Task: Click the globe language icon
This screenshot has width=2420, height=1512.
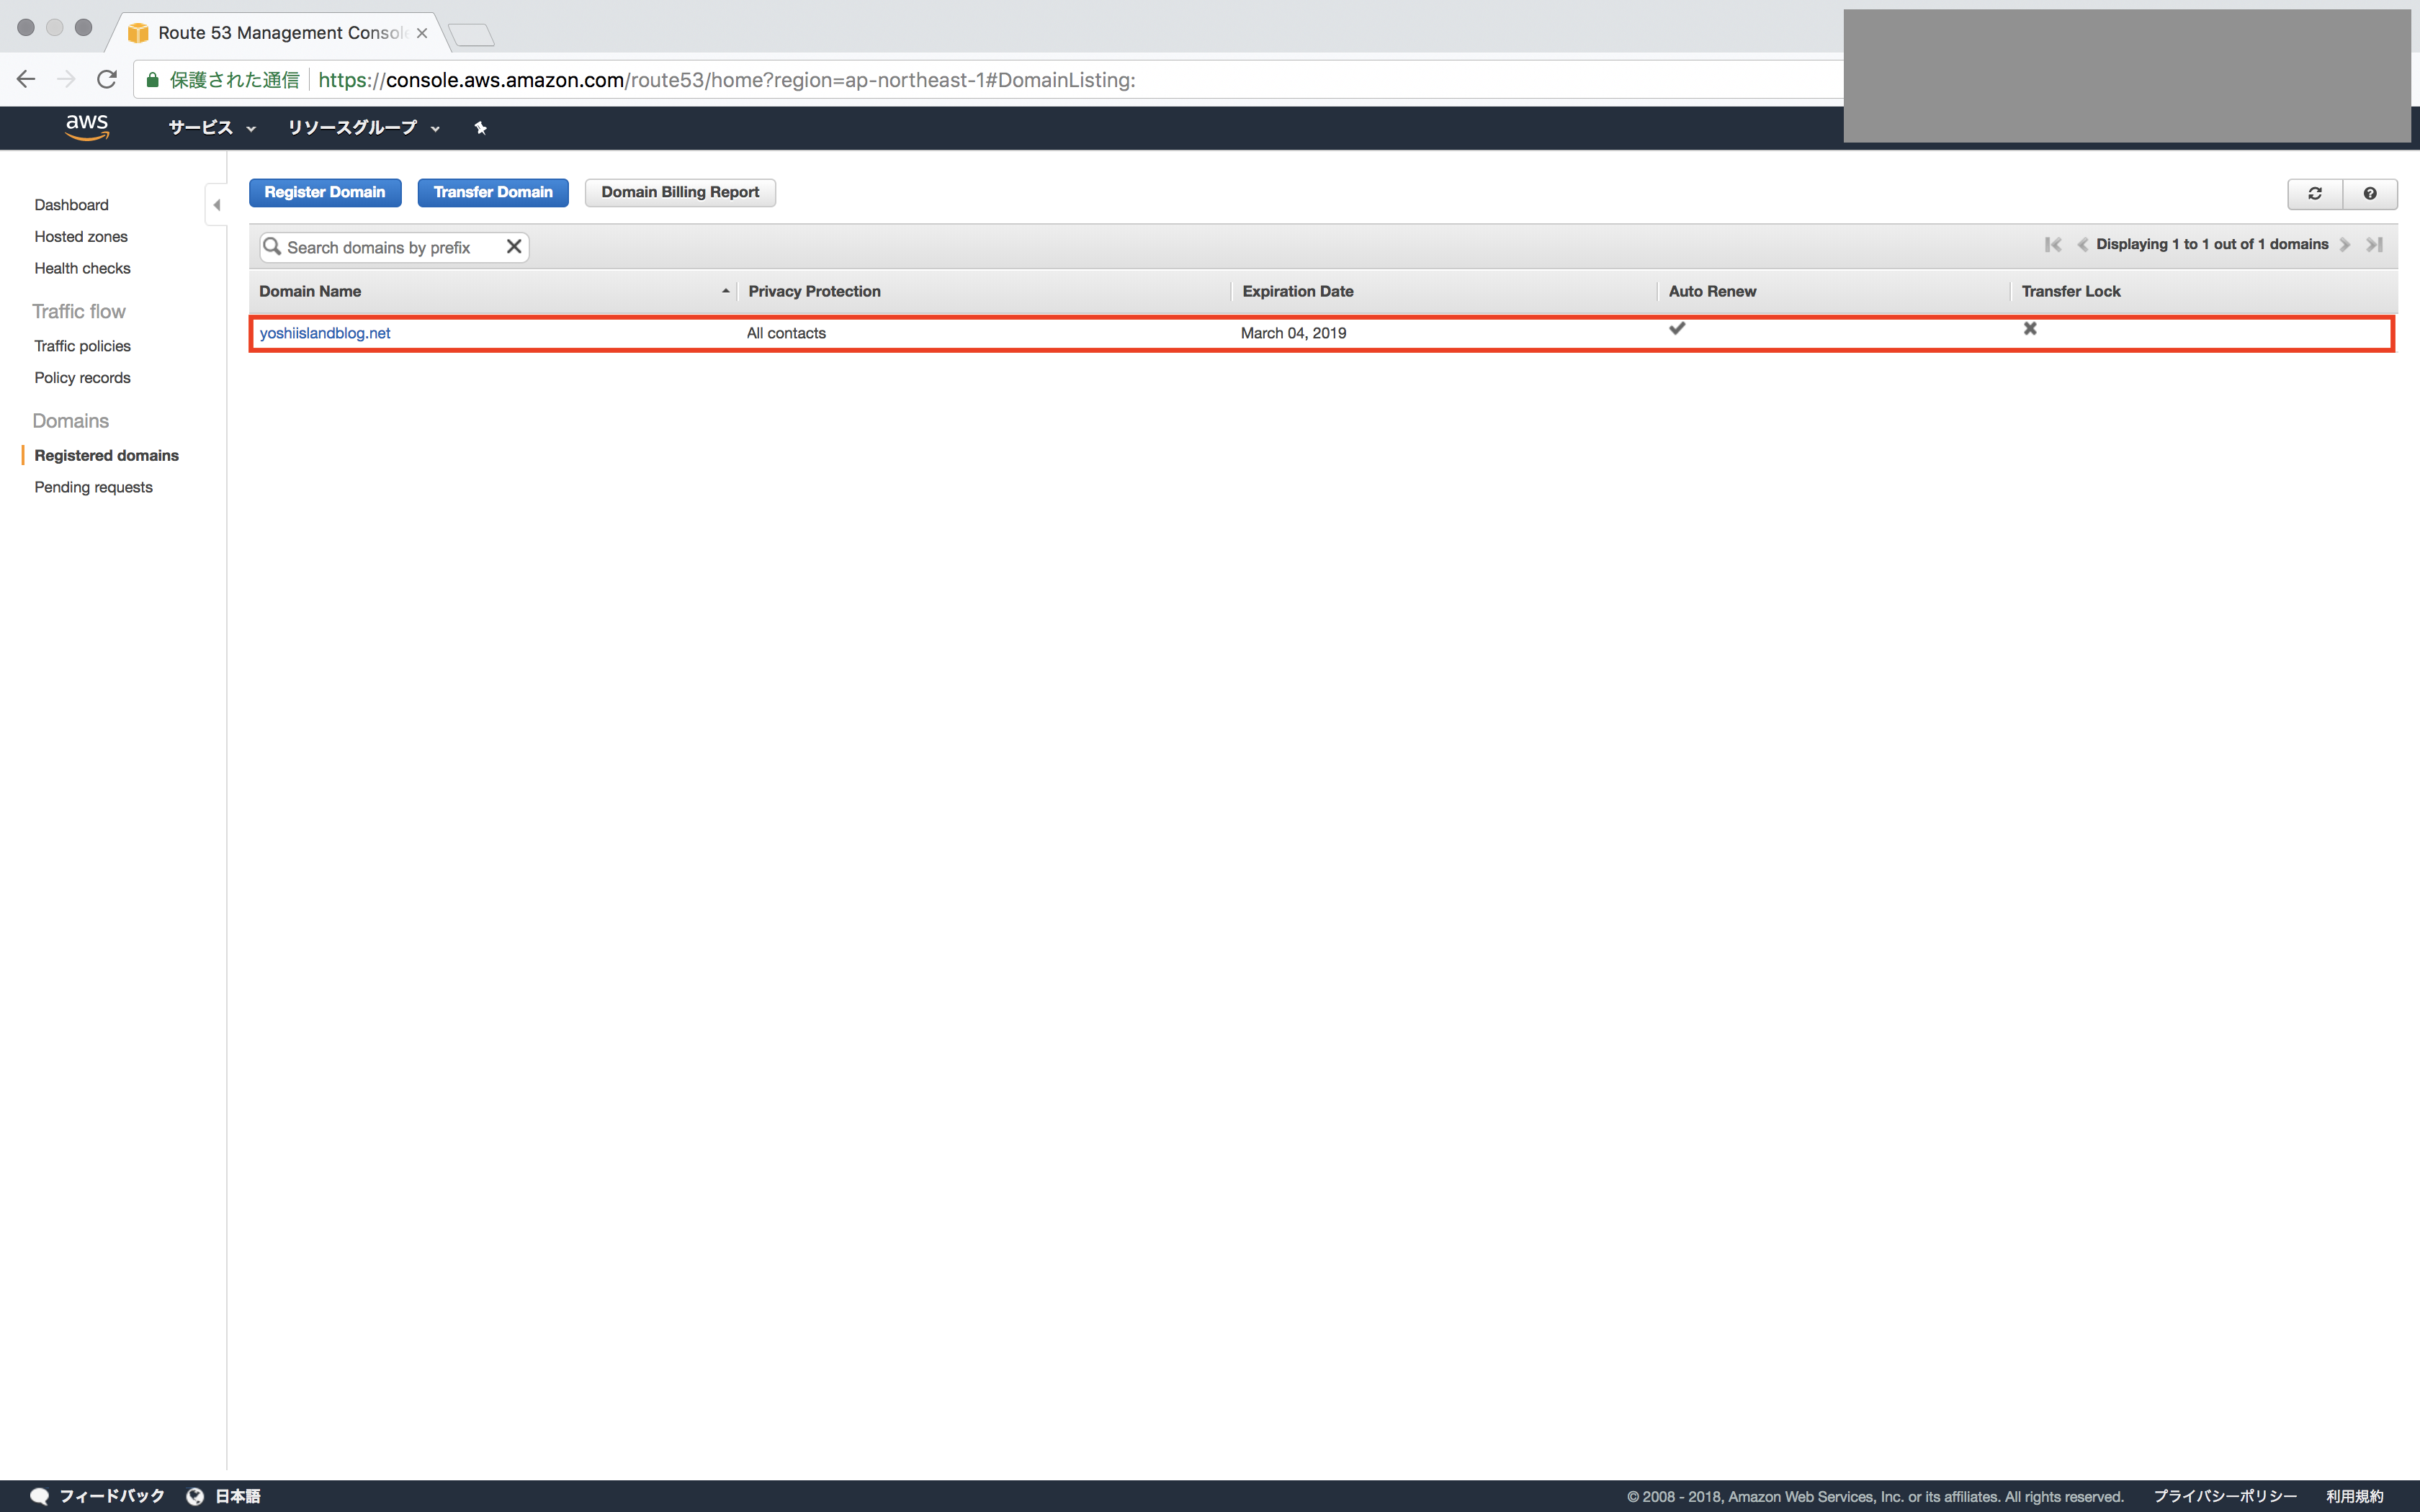Action: 195,1496
